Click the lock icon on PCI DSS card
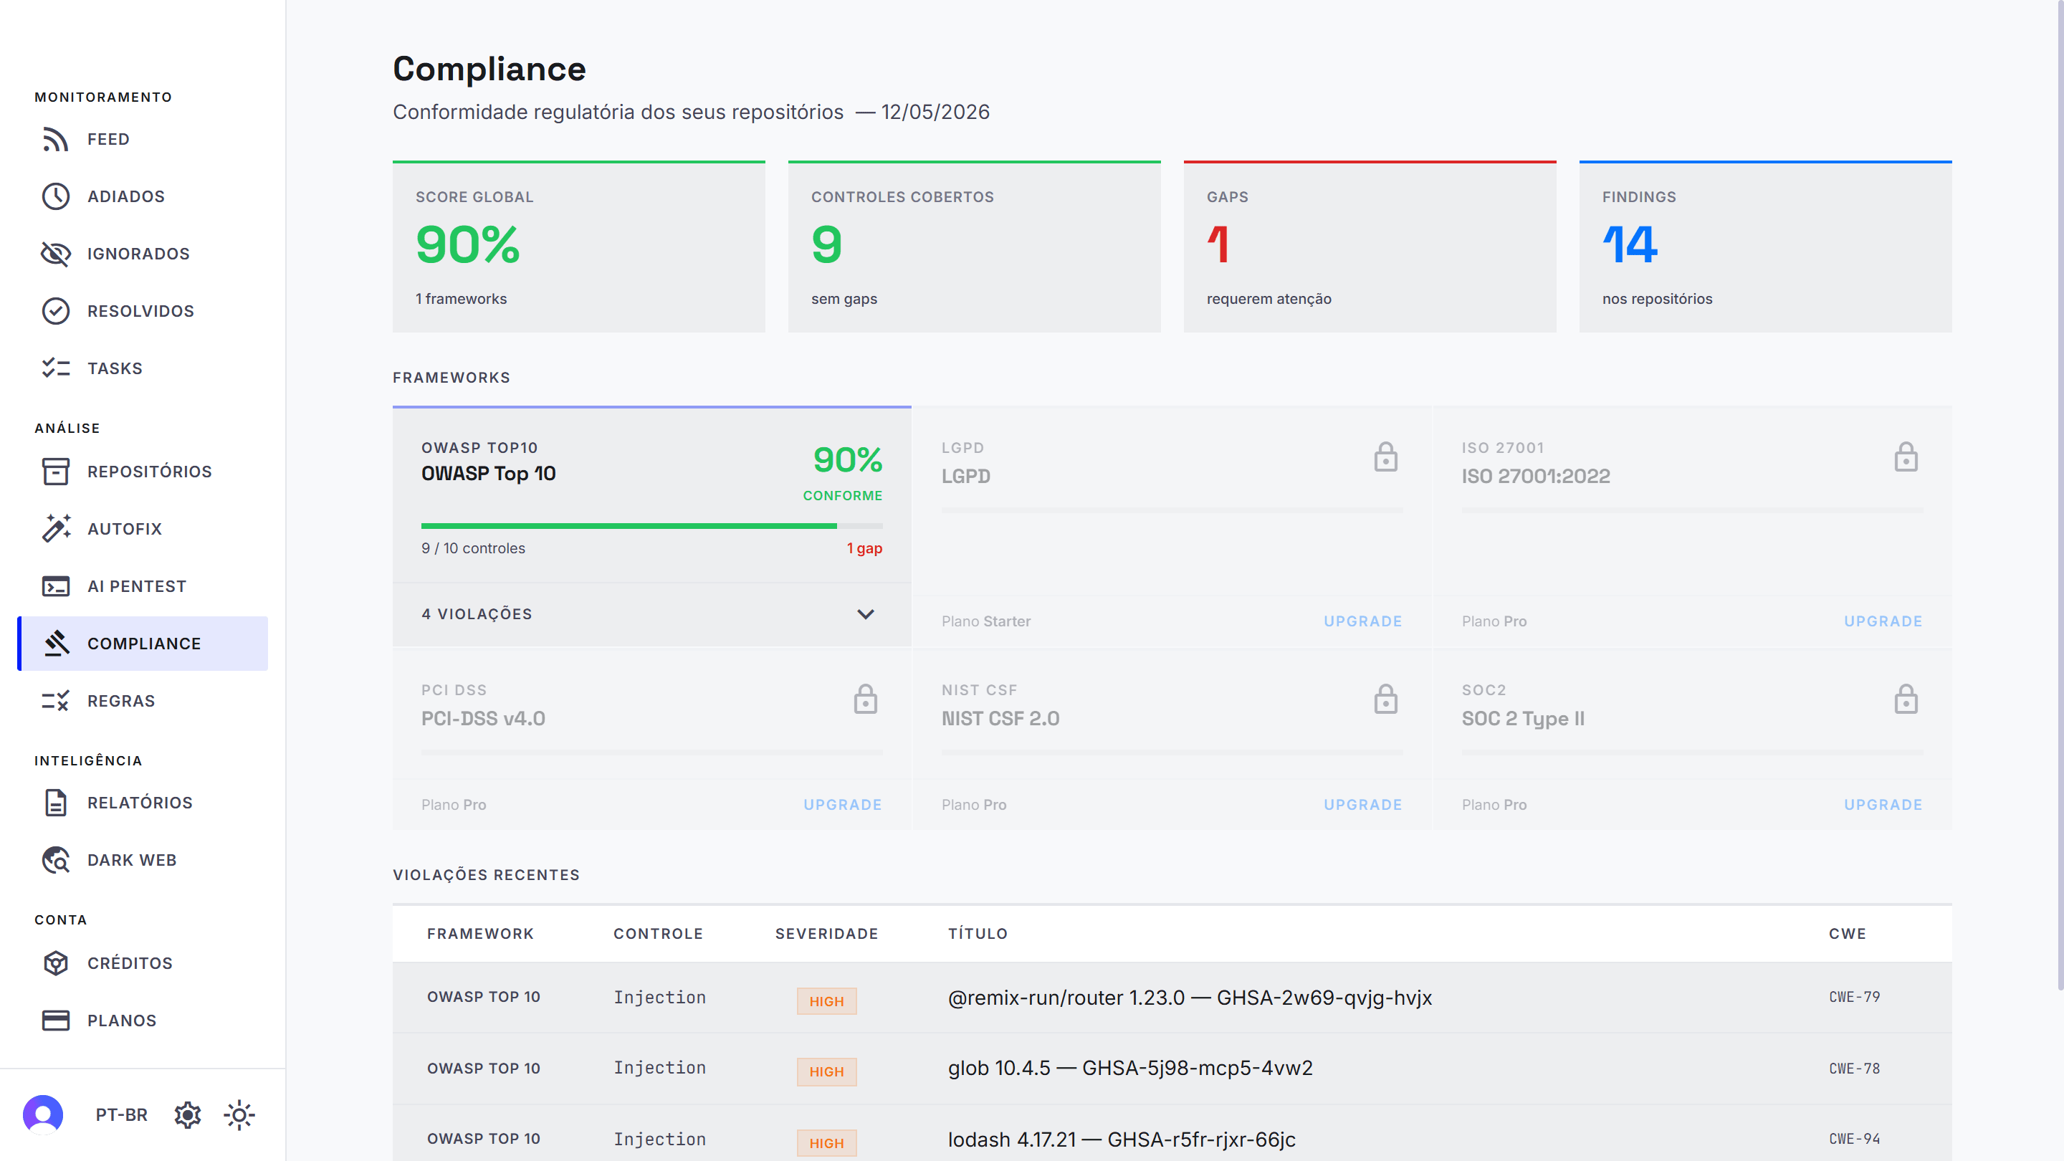 865,699
